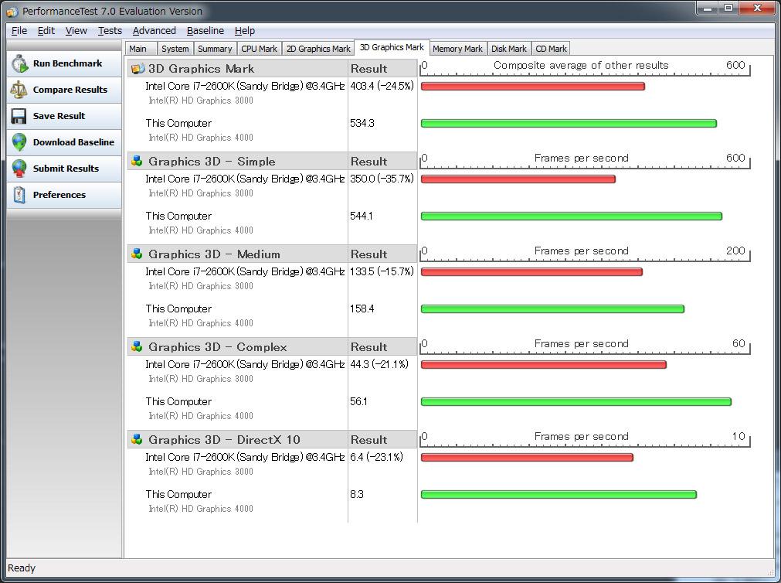Viewport: 781px width, 583px height.
Task: Select the 3D Graphics Mark tab
Action: click(392, 47)
